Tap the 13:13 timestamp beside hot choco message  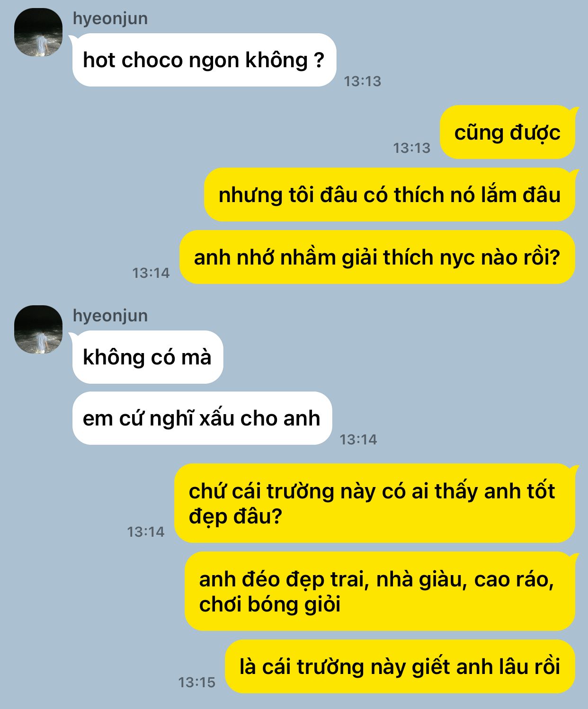pos(362,81)
